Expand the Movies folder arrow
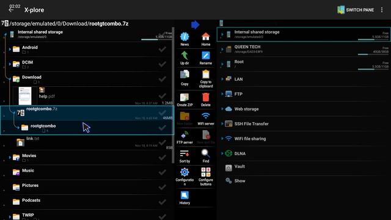391x220 pixels. (10, 158)
